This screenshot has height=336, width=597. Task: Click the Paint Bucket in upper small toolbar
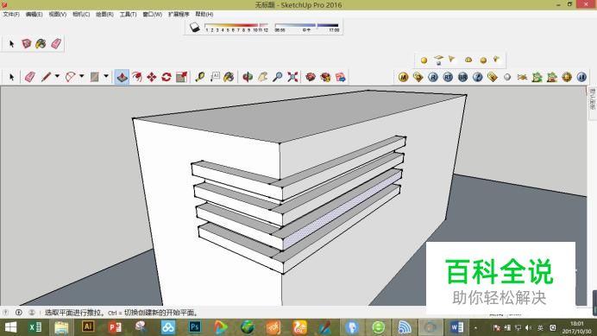click(x=41, y=44)
